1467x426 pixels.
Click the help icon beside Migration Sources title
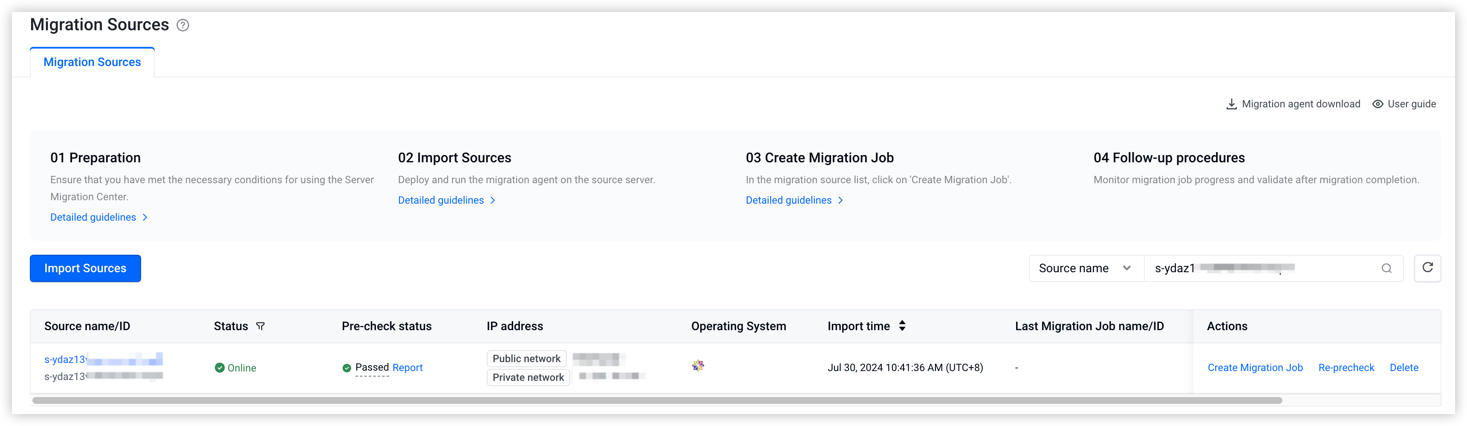[x=182, y=25]
